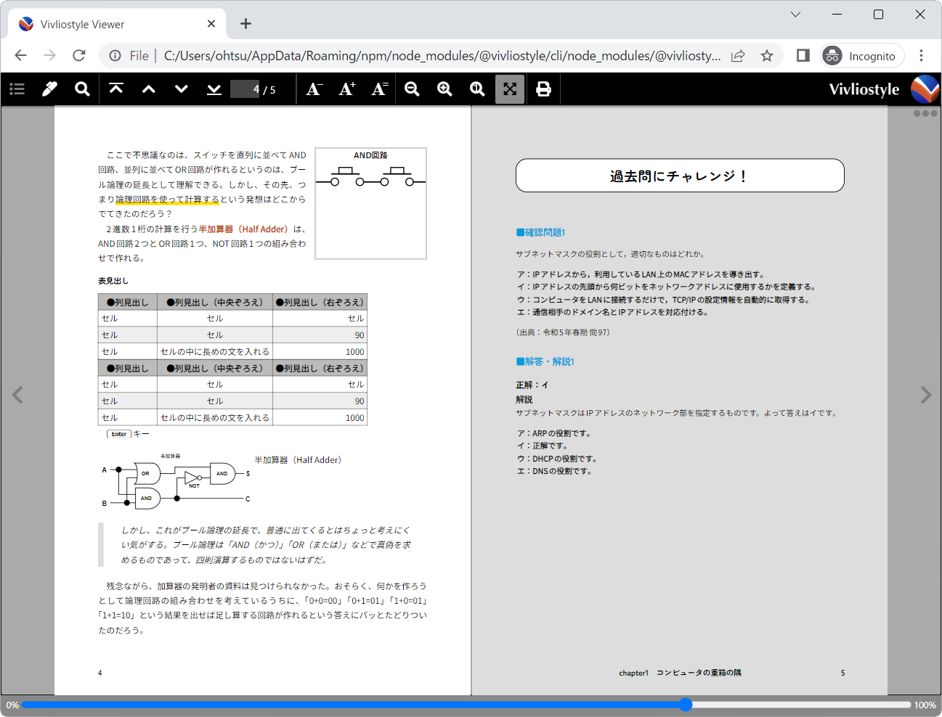Toggle the fit-to-screen view mode
The image size is (942, 717).
click(x=509, y=89)
